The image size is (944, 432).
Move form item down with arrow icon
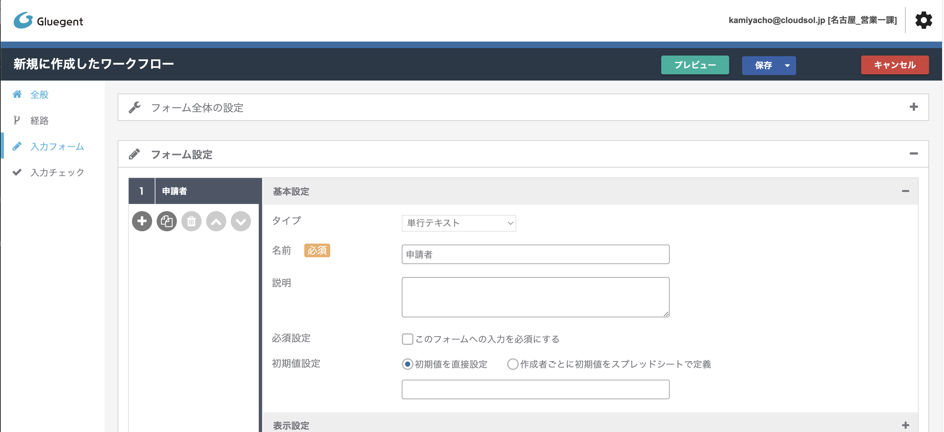coord(241,221)
